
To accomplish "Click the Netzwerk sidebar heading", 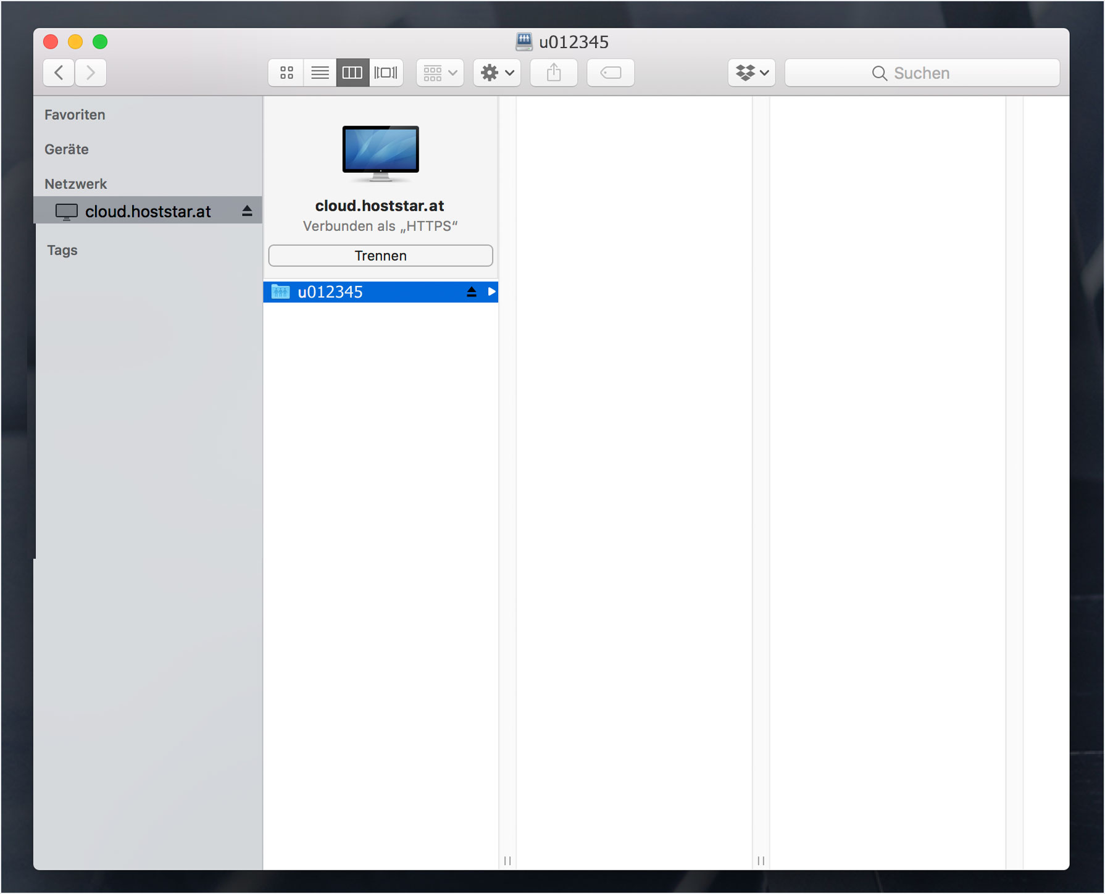I will 75,184.
